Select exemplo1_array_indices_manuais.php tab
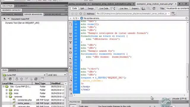 tap(155, 4)
